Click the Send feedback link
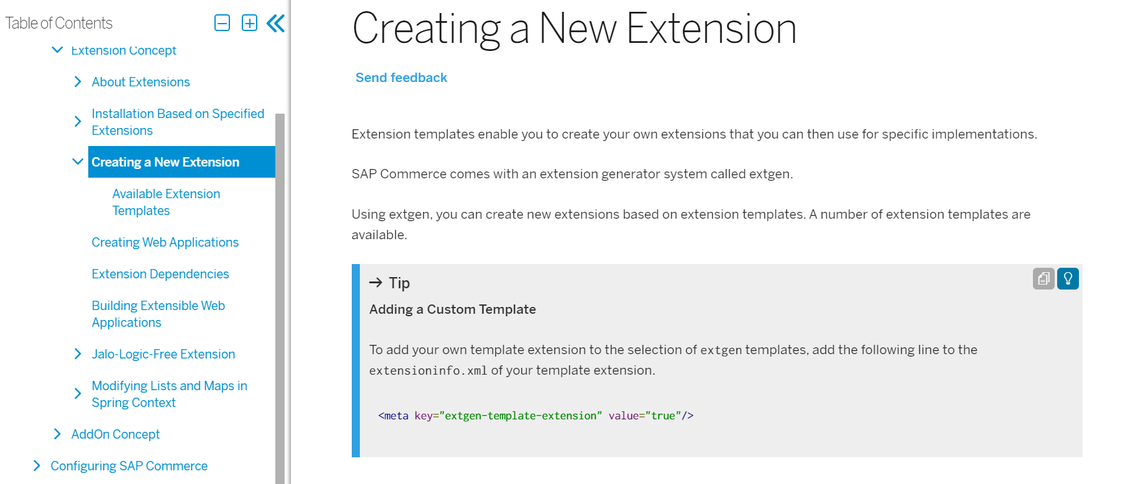This screenshot has height=484, width=1133. (x=401, y=78)
